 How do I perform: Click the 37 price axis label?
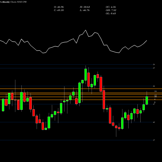(x=154, y=140)
